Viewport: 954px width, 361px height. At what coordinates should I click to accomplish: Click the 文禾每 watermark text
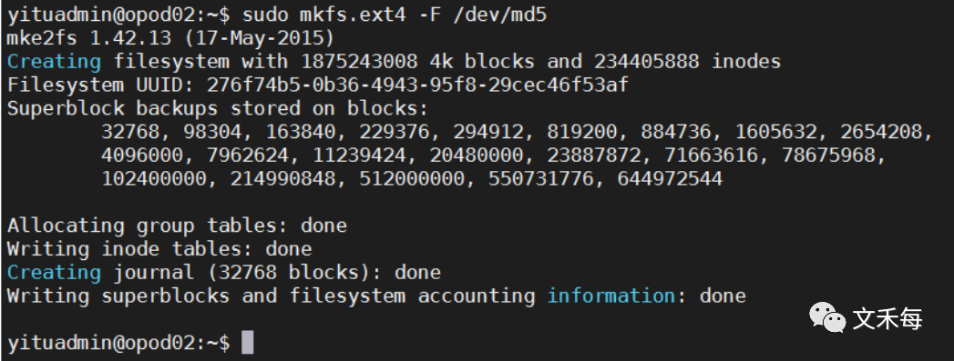click(887, 318)
